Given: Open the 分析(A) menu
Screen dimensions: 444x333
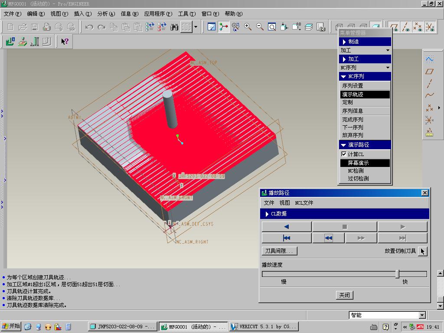Looking at the screenshot, I should coord(106,13).
